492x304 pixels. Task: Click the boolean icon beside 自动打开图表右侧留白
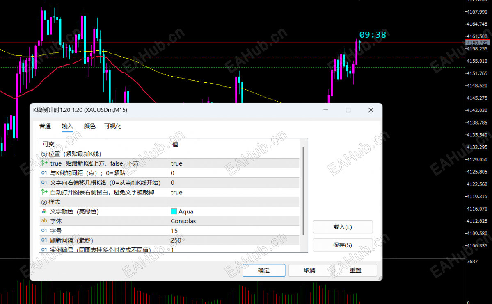coord(44,192)
